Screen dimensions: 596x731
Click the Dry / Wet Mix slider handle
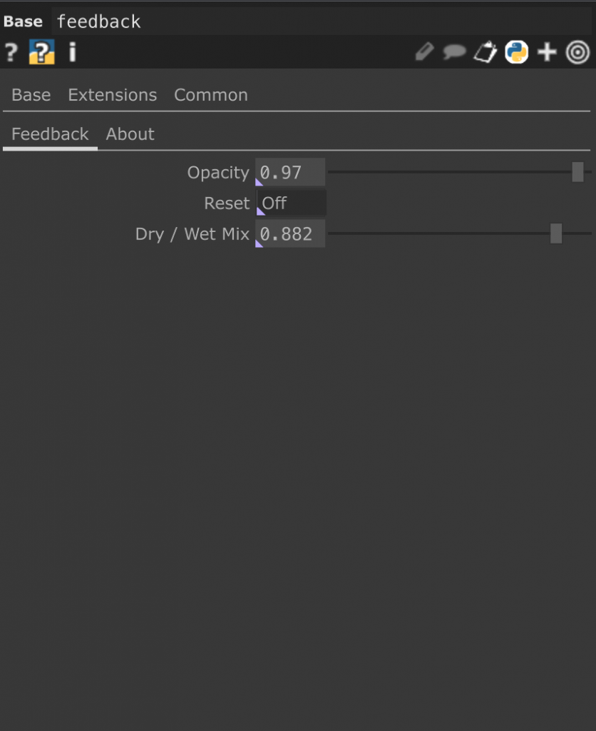(556, 233)
